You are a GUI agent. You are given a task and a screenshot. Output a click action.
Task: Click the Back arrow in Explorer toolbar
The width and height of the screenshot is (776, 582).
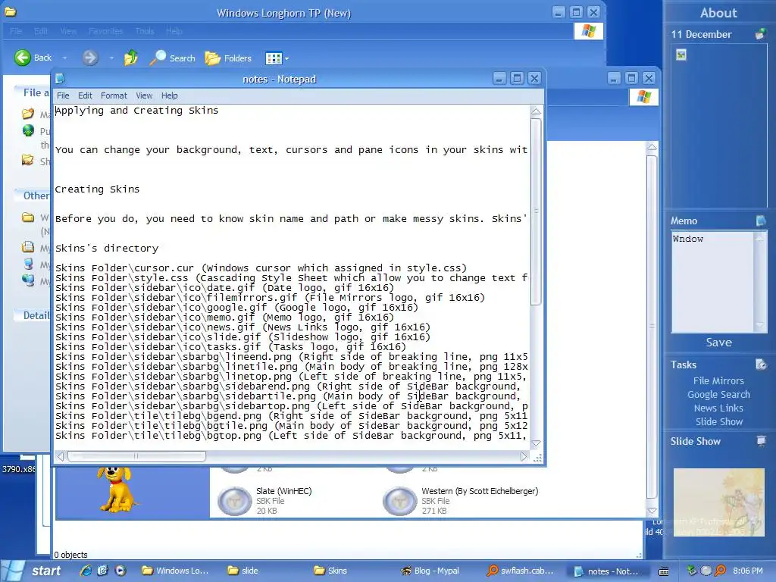22,58
